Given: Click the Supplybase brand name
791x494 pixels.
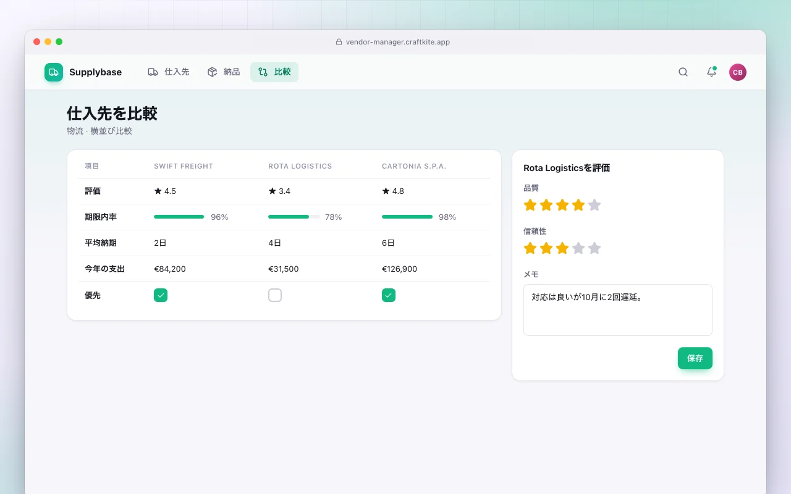Looking at the screenshot, I should pos(95,72).
